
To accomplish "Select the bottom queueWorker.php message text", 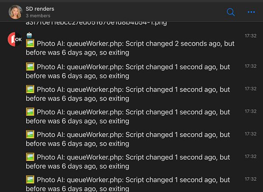I will [x=128, y=184].
